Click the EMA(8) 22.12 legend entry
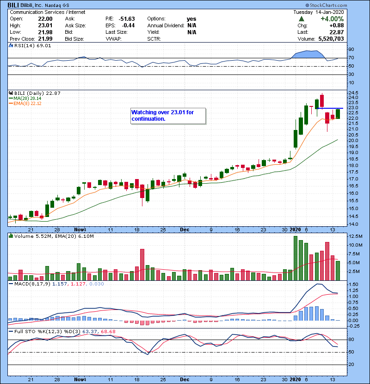This screenshot has width=370, height=384. [27, 103]
